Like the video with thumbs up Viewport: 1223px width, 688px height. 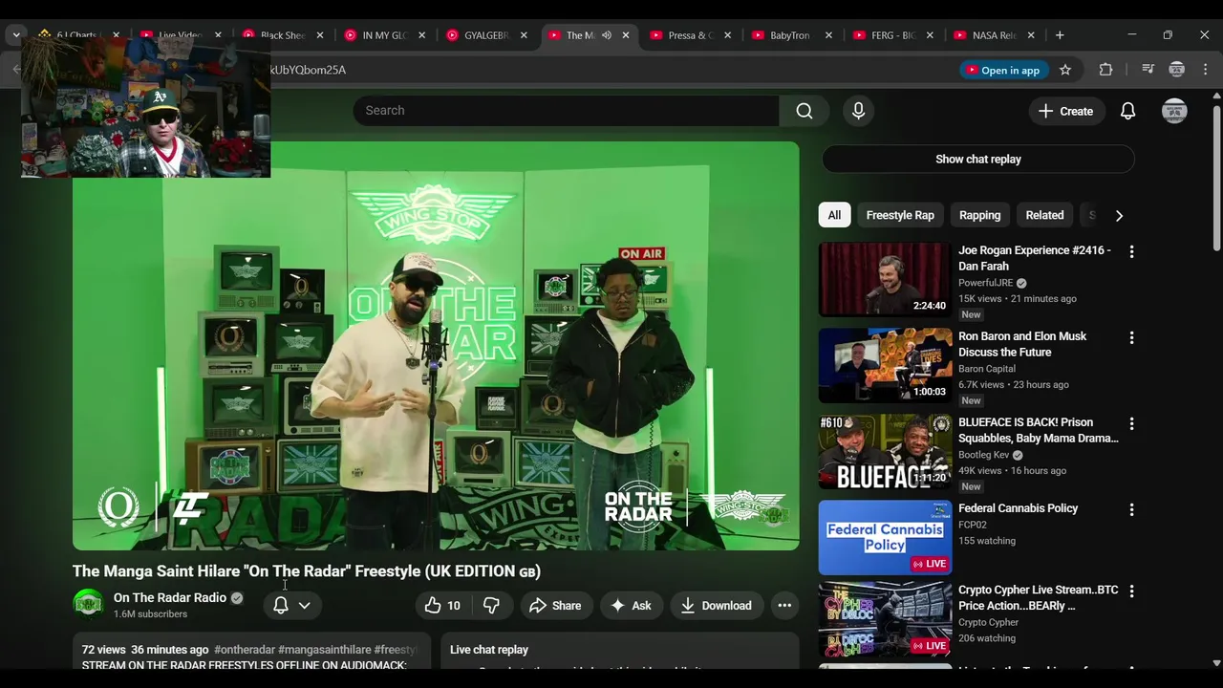[x=442, y=606]
